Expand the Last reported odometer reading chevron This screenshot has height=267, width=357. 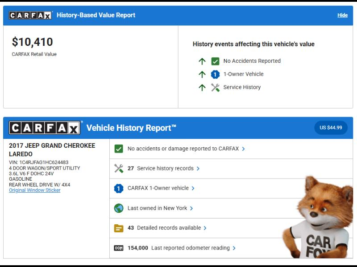234,248
